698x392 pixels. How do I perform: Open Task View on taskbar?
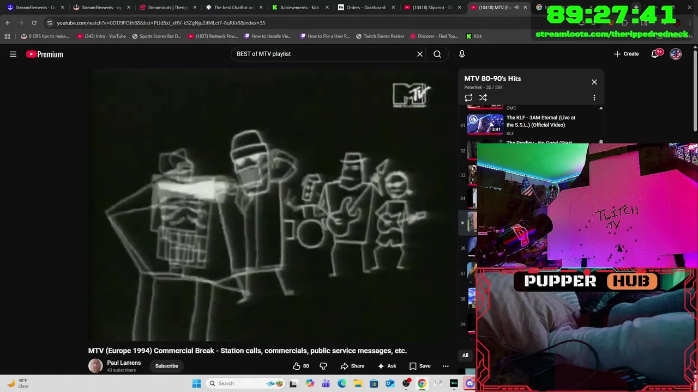coord(293,383)
